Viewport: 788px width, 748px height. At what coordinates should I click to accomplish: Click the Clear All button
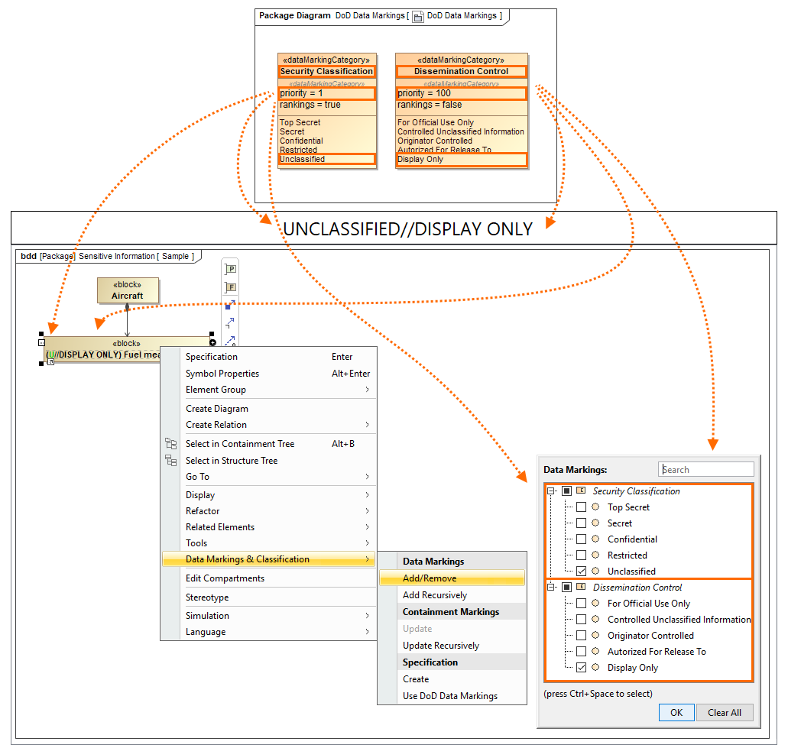pyautogui.click(x=724, y=712)
